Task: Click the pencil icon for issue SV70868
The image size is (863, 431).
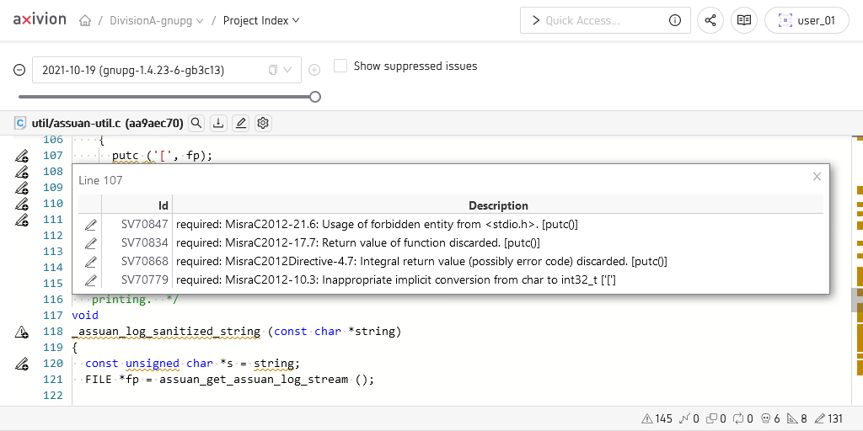Action: 91,262
